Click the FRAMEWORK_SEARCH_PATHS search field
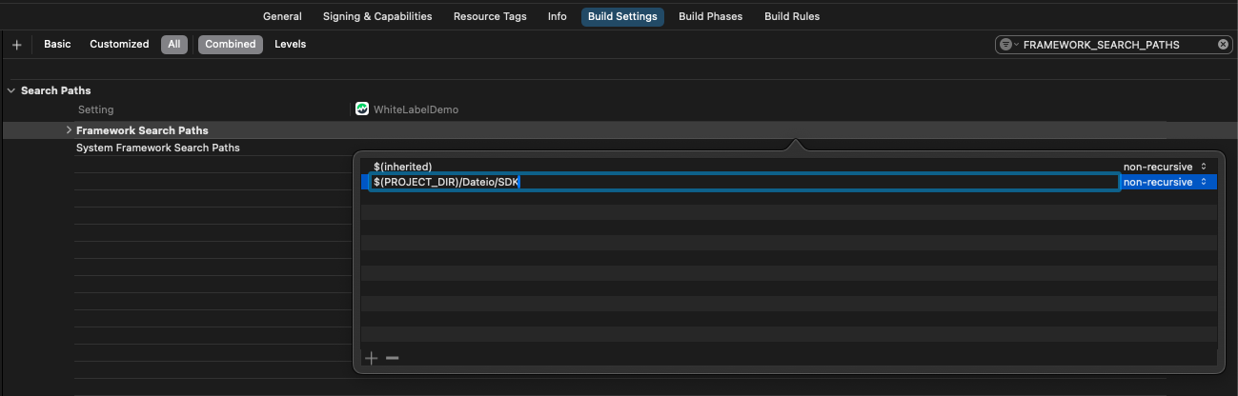Screen dimensions: 1238x396 coord(1113,45)
